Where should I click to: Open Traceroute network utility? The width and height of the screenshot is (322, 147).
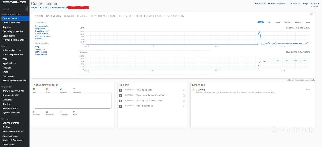[40, 49]
